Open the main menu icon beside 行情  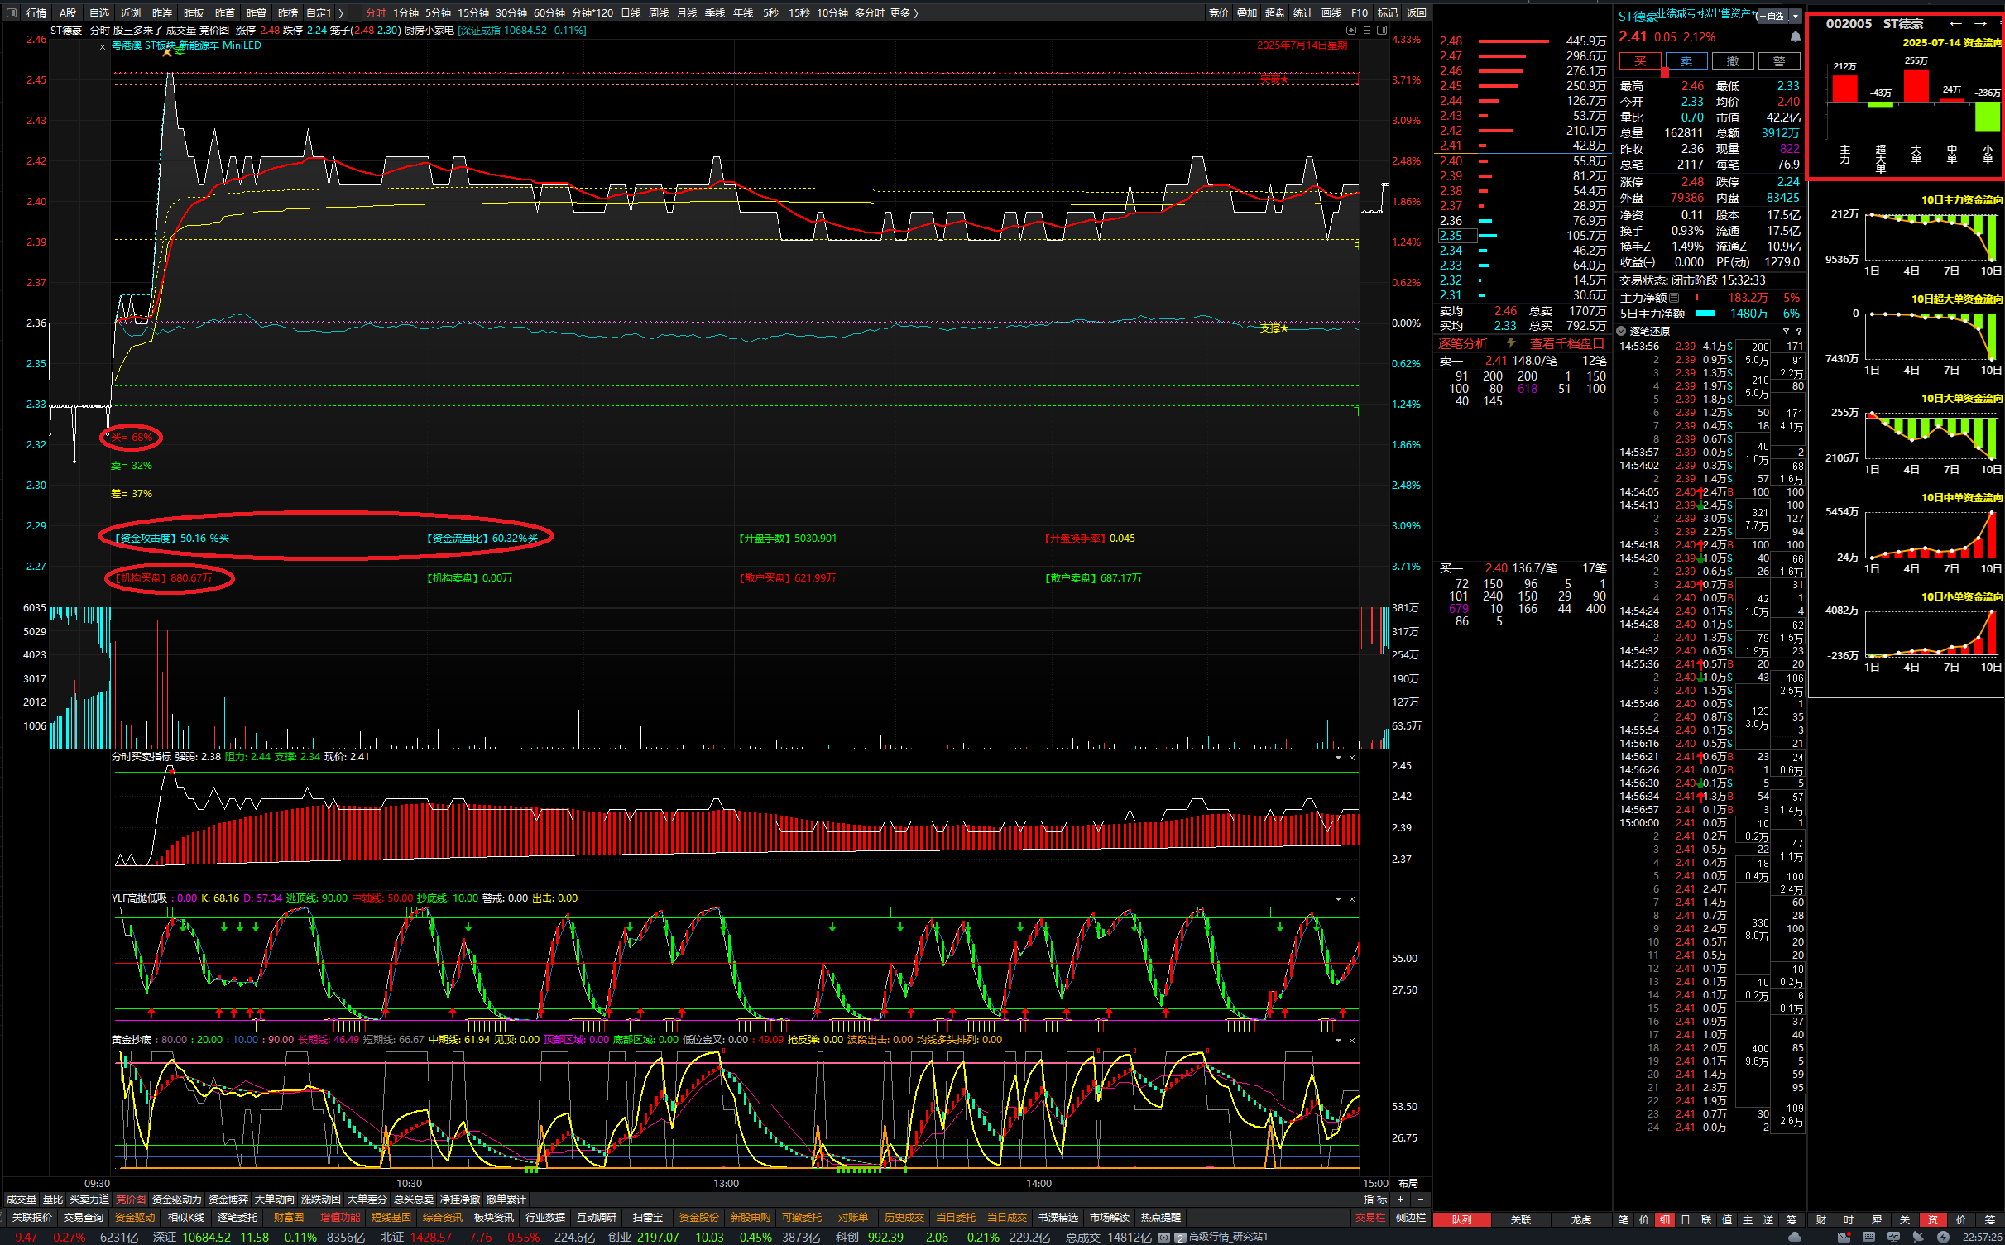[x=12, y=12]
